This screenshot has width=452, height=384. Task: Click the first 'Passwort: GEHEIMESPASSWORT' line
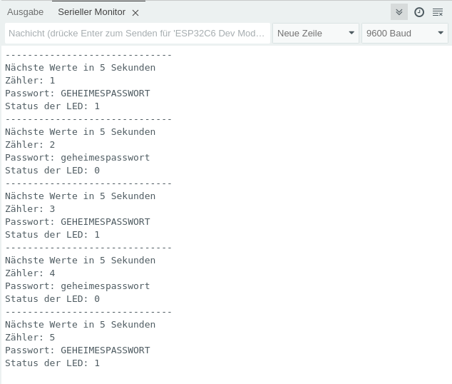pos(77,94)
